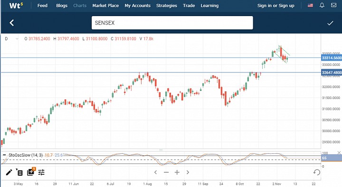Open the Feed menu
The width and height of the screenshot is (342, 187).
[42, 6]
